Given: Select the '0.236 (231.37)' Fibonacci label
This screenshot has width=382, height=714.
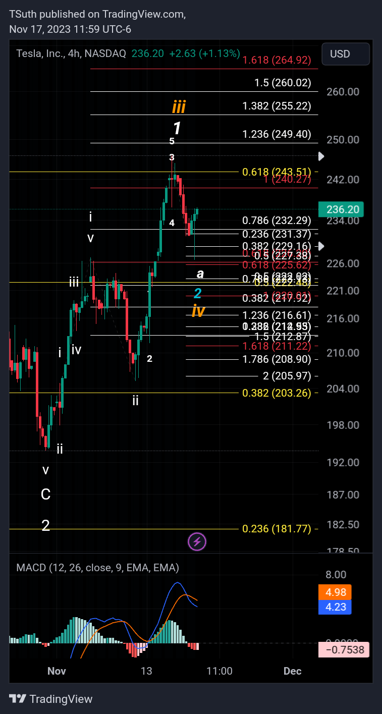Looking at the screenshot, I should tap(277, 234).
